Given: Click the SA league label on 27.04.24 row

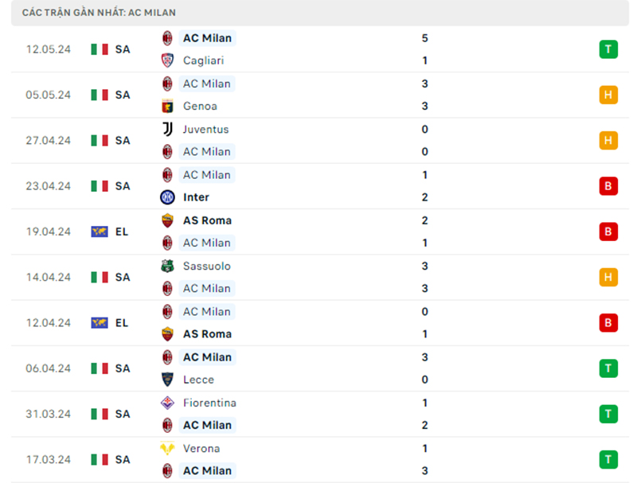Looking at the screenshot, I should point(122,140).
